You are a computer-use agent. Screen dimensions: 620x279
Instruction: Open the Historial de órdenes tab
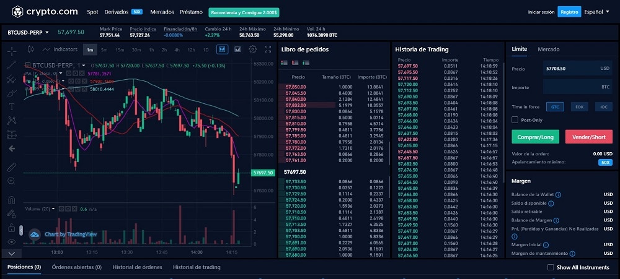pos(137,267)
